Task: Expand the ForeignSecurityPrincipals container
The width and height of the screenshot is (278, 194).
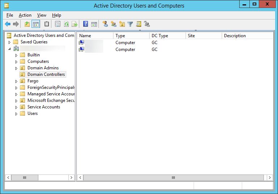Action: coord(16,88)
